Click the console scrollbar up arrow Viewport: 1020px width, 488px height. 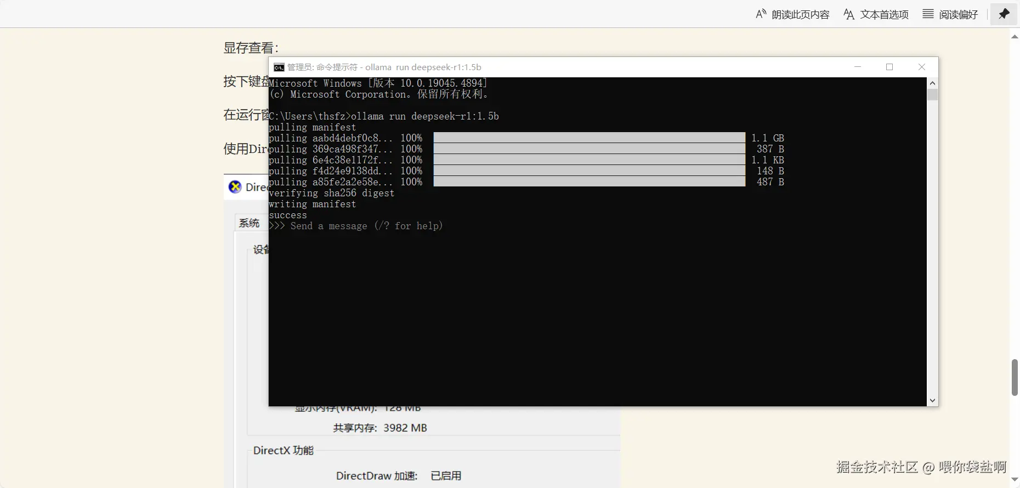click(932, 83)
